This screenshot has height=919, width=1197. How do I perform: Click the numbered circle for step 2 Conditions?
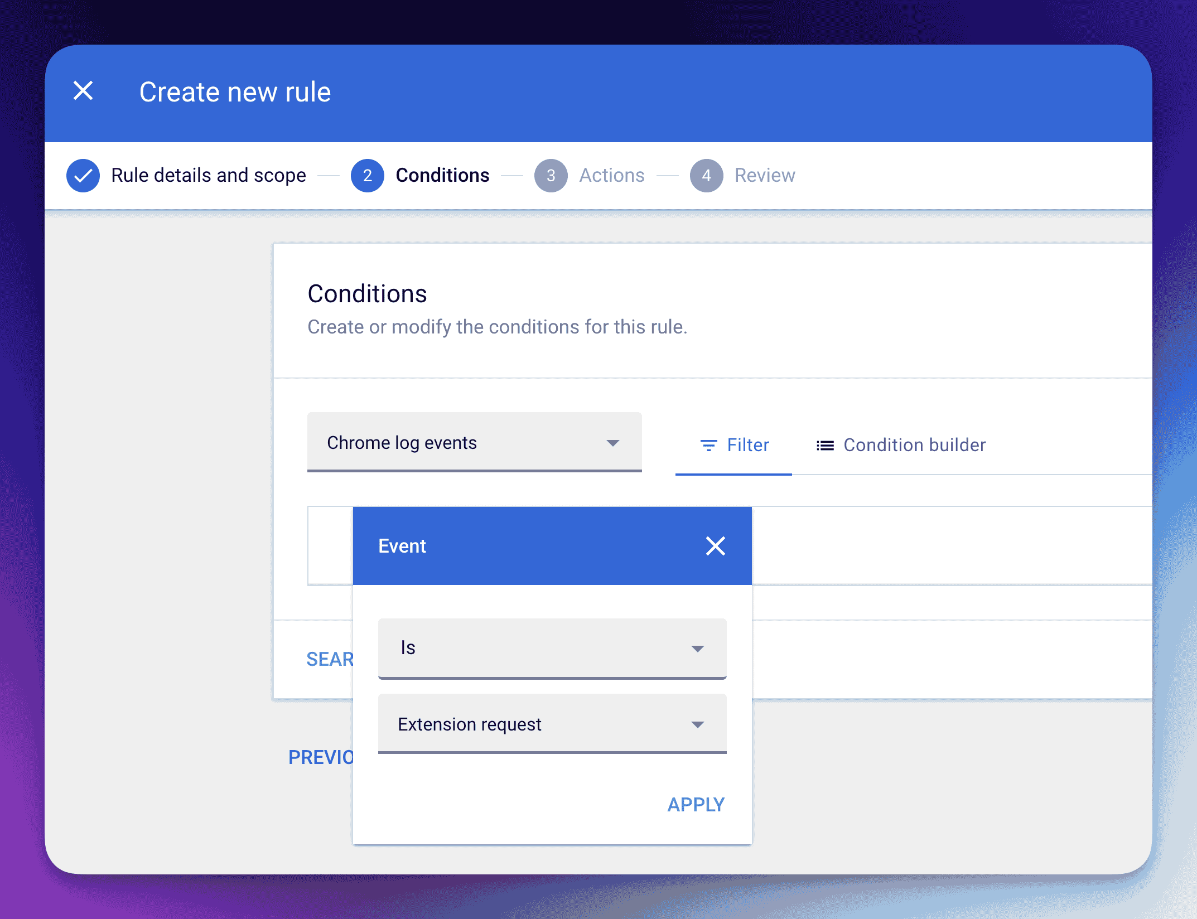point(368,175)
